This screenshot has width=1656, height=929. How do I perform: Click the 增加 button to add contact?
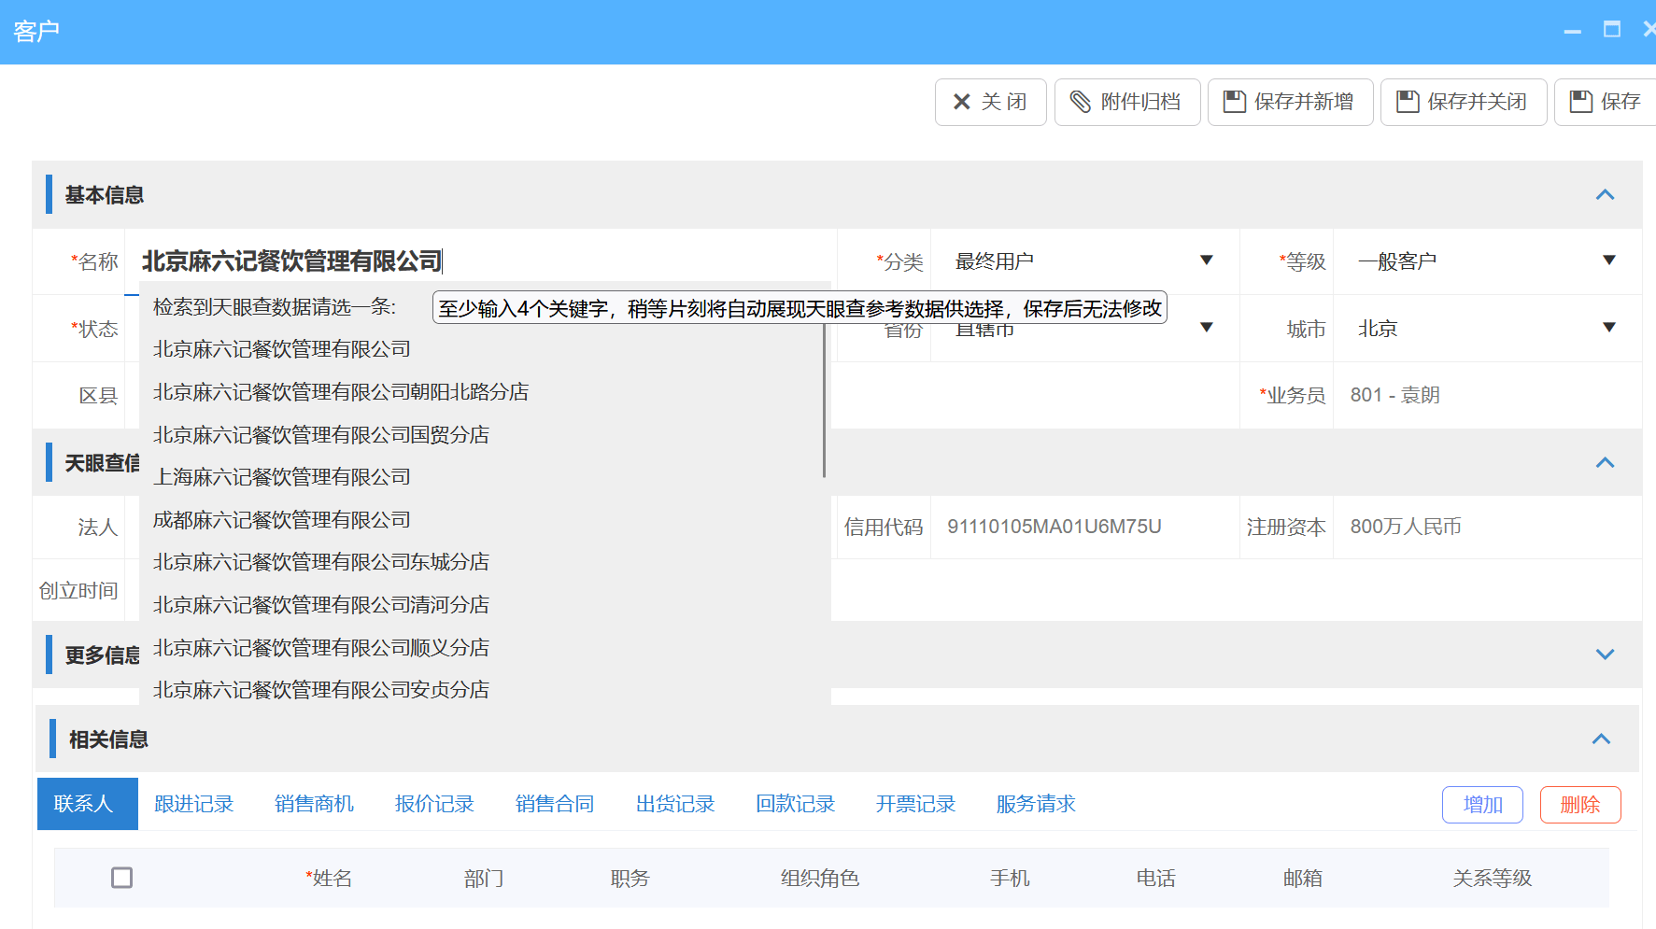pos(1482,804)
